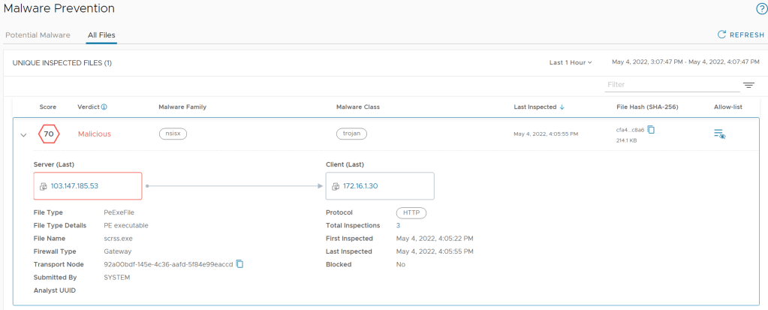Open the Last 1 Hour time range dropdown
This screenshot has width=768, height=310.
(571, 62)
